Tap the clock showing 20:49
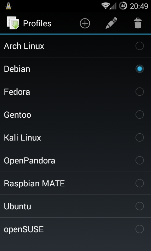This screenshot has width=151, height=251. point(139,6)
